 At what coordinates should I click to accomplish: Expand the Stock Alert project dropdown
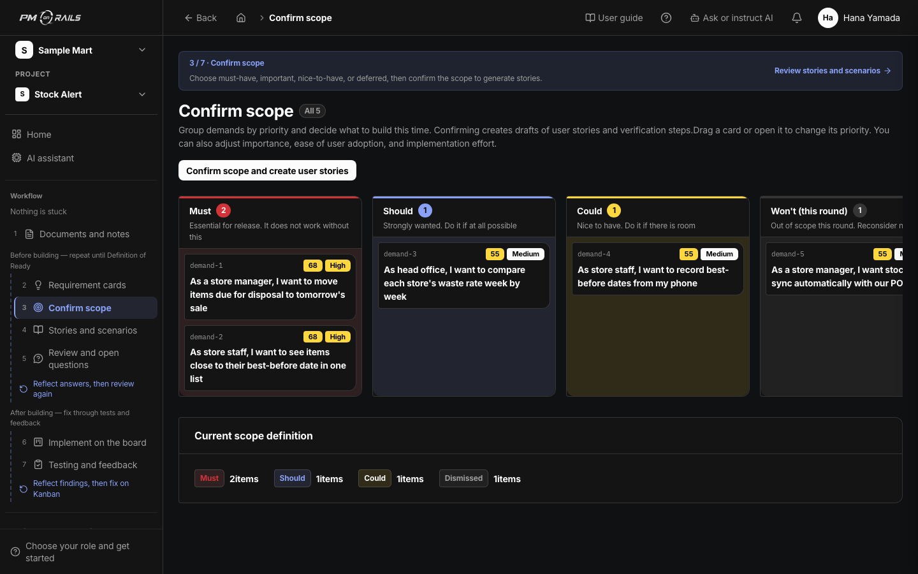coord(142,94)
